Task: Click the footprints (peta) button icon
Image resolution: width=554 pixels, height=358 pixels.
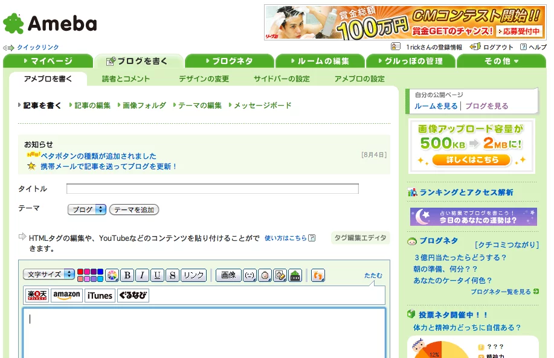Action: 318,275
